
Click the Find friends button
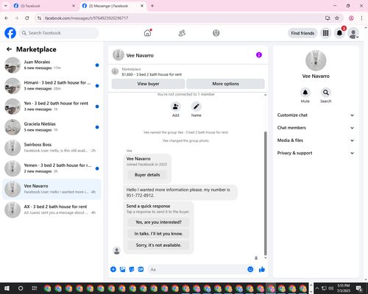tap(302, 33)
